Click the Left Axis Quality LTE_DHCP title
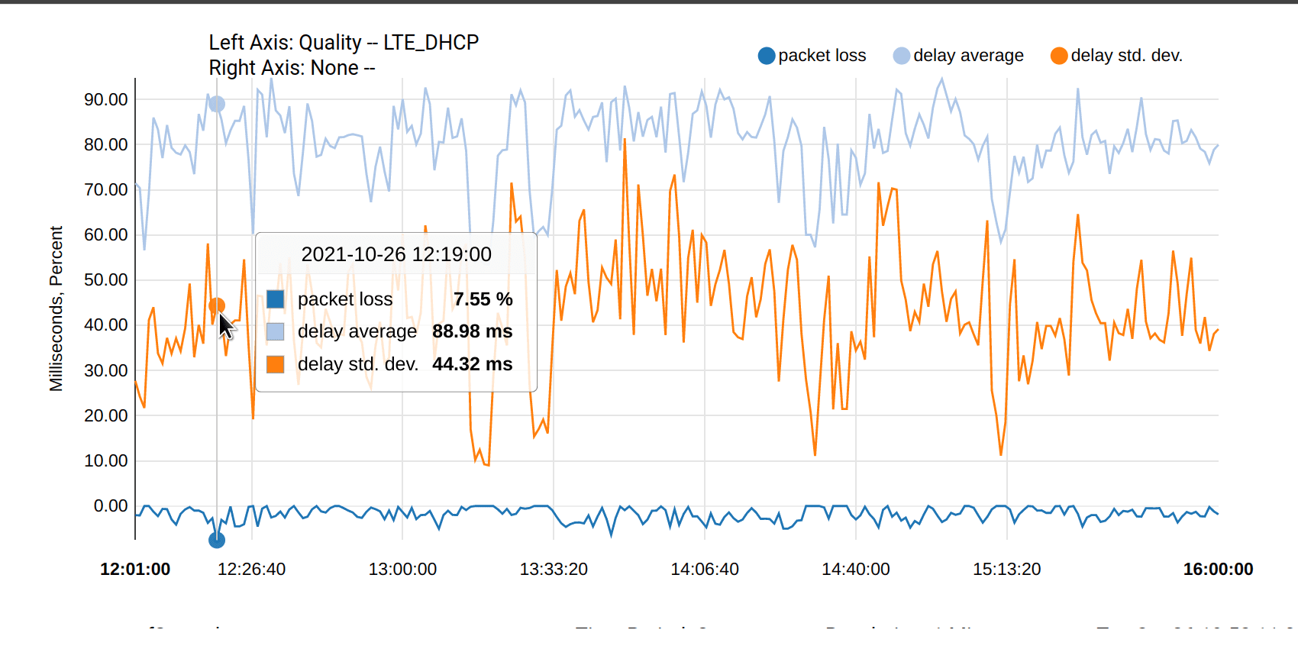Screen dimensions: 1298x649 (344, 43)
